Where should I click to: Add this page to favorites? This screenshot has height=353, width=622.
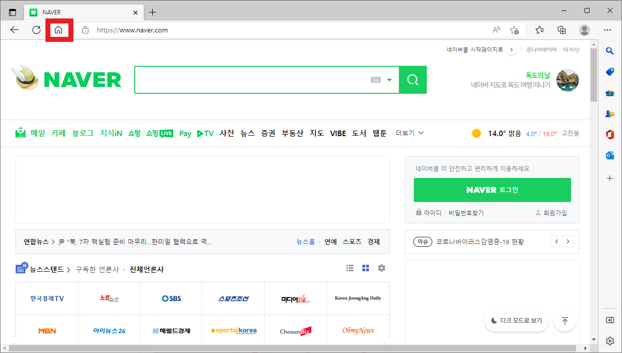[x=515, y=30]
